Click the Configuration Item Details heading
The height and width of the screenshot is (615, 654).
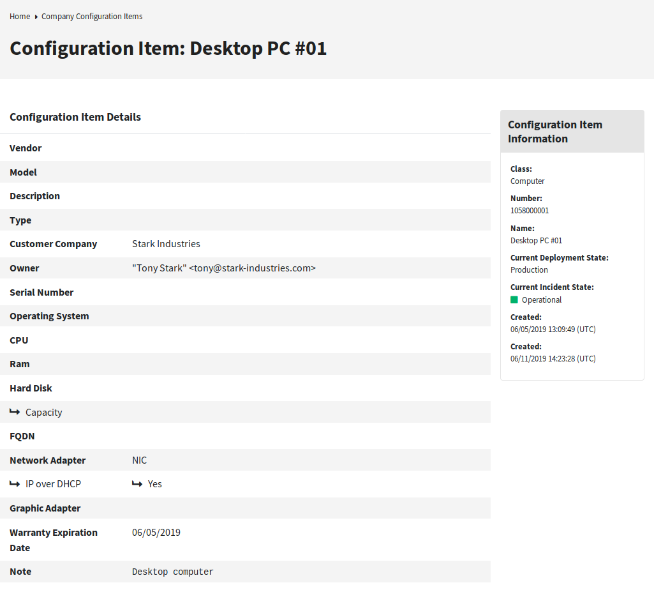point(75,117)
